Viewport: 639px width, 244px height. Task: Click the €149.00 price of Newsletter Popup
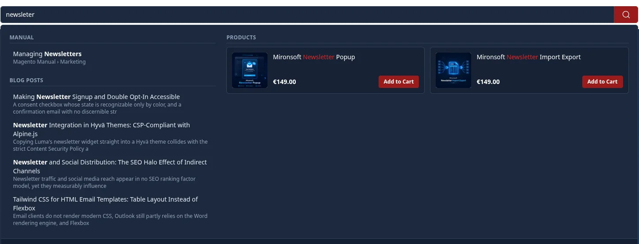click(x=284, y=82)
